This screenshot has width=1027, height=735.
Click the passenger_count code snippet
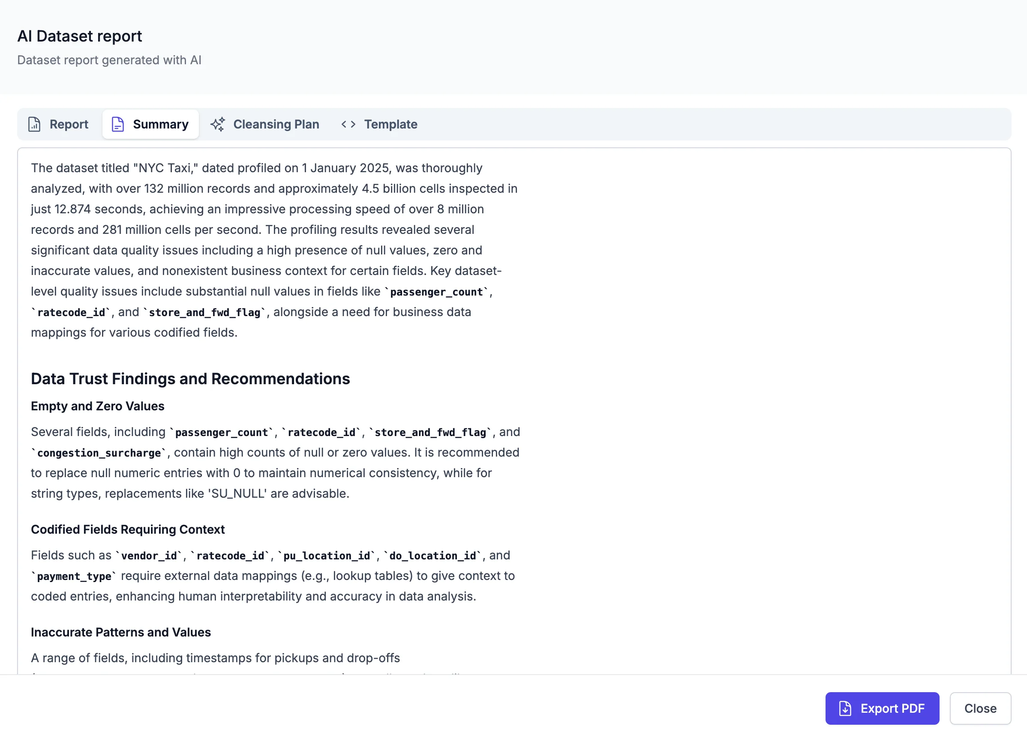[x=437, y=292]
